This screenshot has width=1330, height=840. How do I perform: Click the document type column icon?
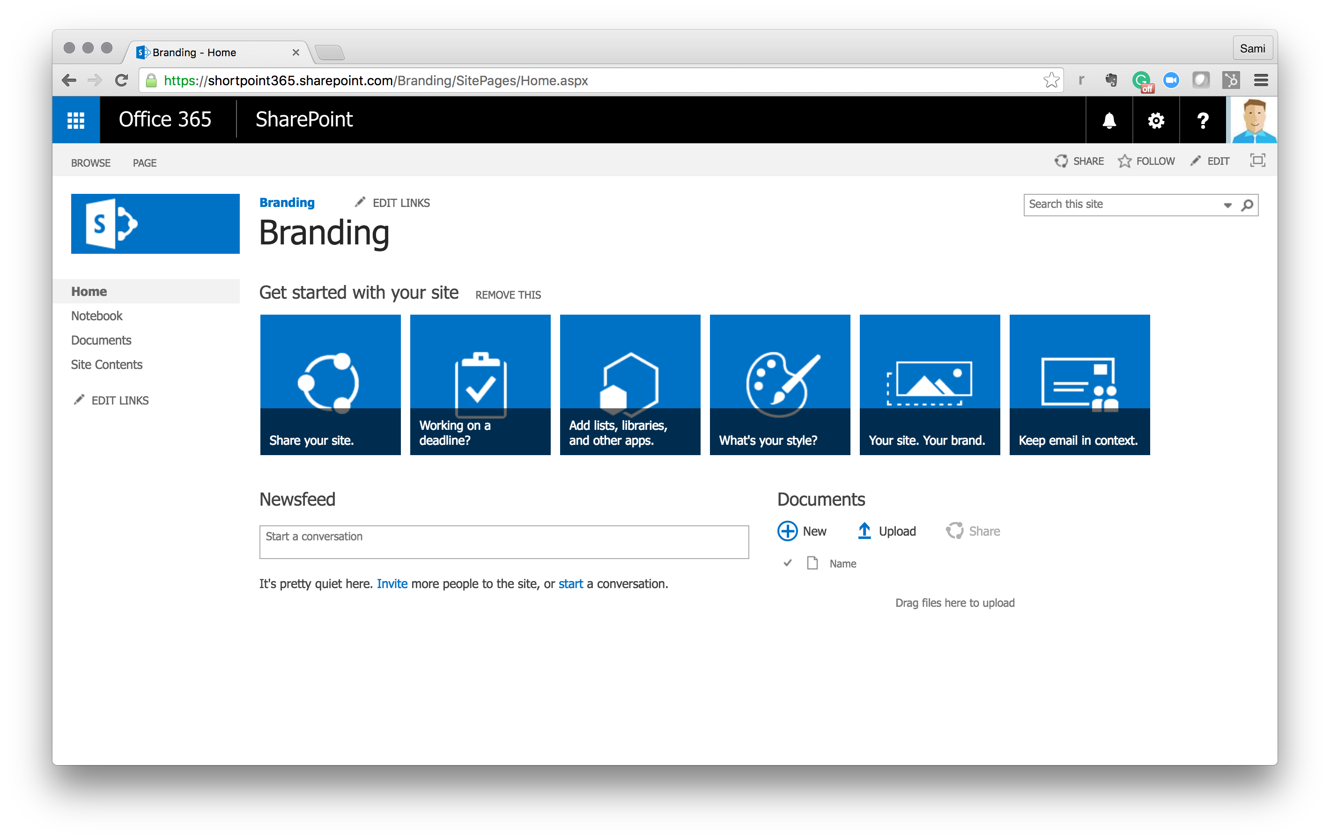[x=812, y=563]
